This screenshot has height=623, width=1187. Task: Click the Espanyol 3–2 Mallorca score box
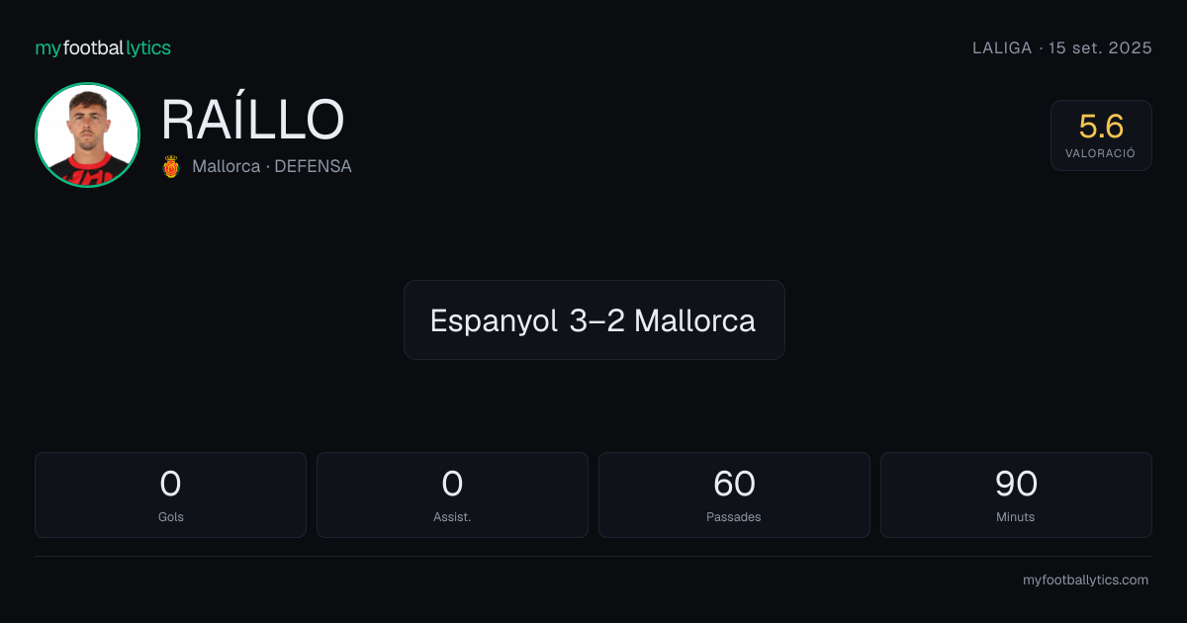[593, 319]
